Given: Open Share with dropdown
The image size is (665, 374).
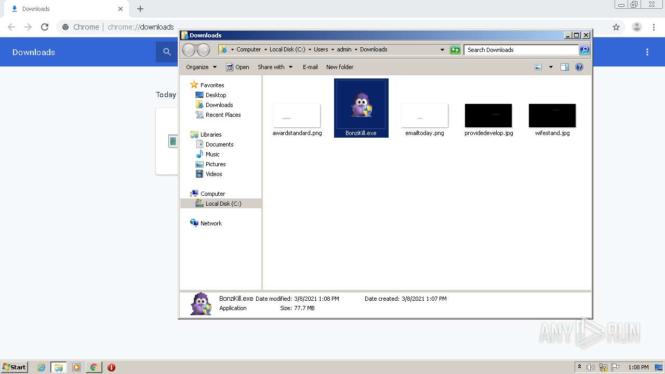Looking at the screenshot, I should click(275, 67).
